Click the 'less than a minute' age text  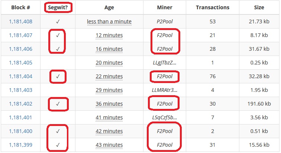pos(109,21)
